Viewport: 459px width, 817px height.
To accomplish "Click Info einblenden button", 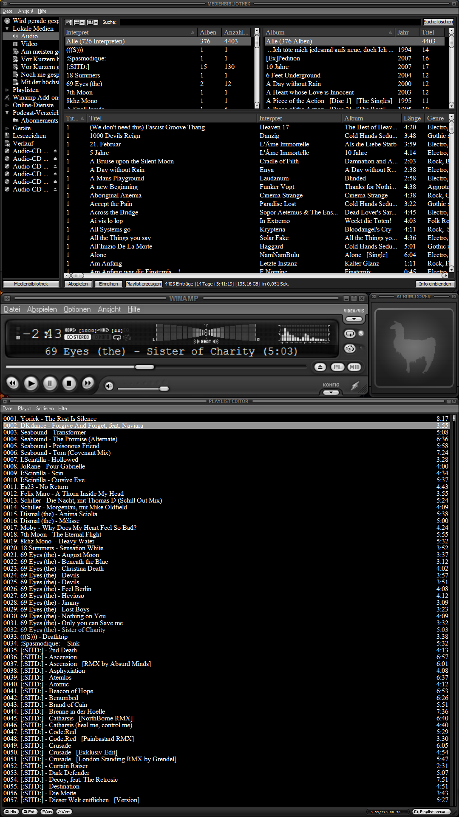I will coord(435,284).
